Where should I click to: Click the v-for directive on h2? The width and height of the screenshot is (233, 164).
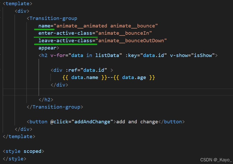pyautogui.click(x=58, y=55)
